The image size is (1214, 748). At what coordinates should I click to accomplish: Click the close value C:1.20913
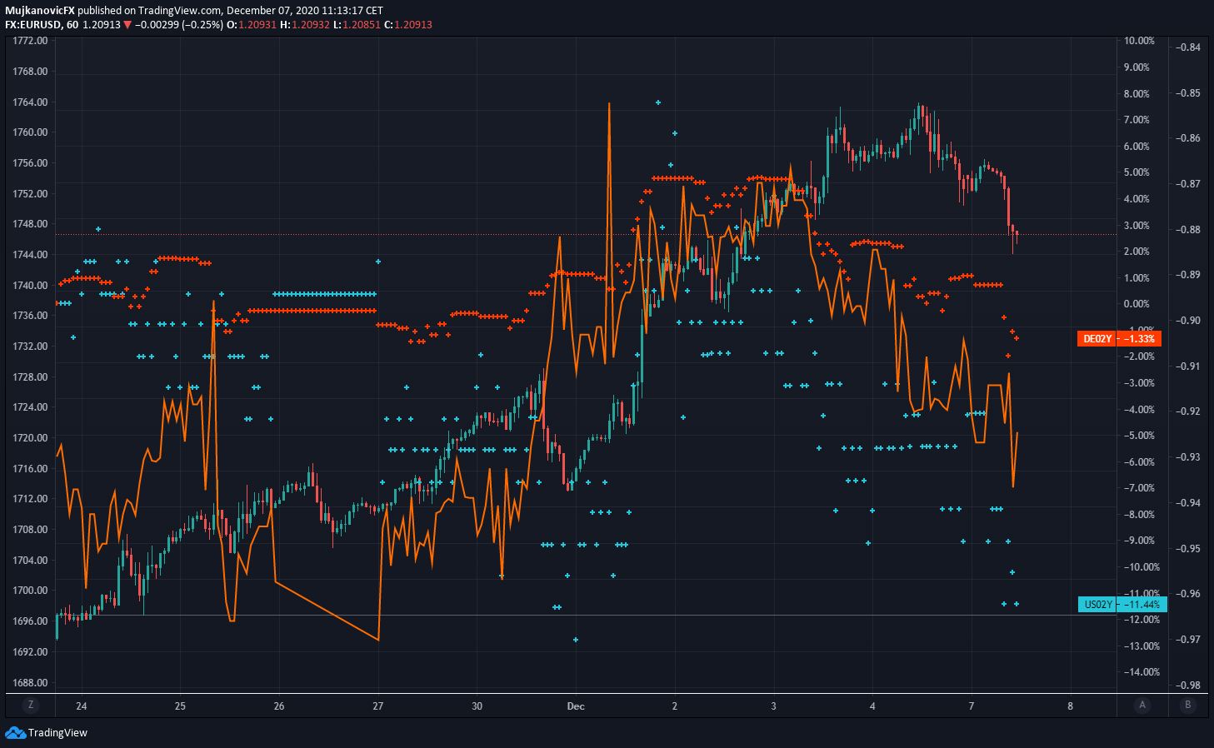pyautogui.click(x=408, y=25)
